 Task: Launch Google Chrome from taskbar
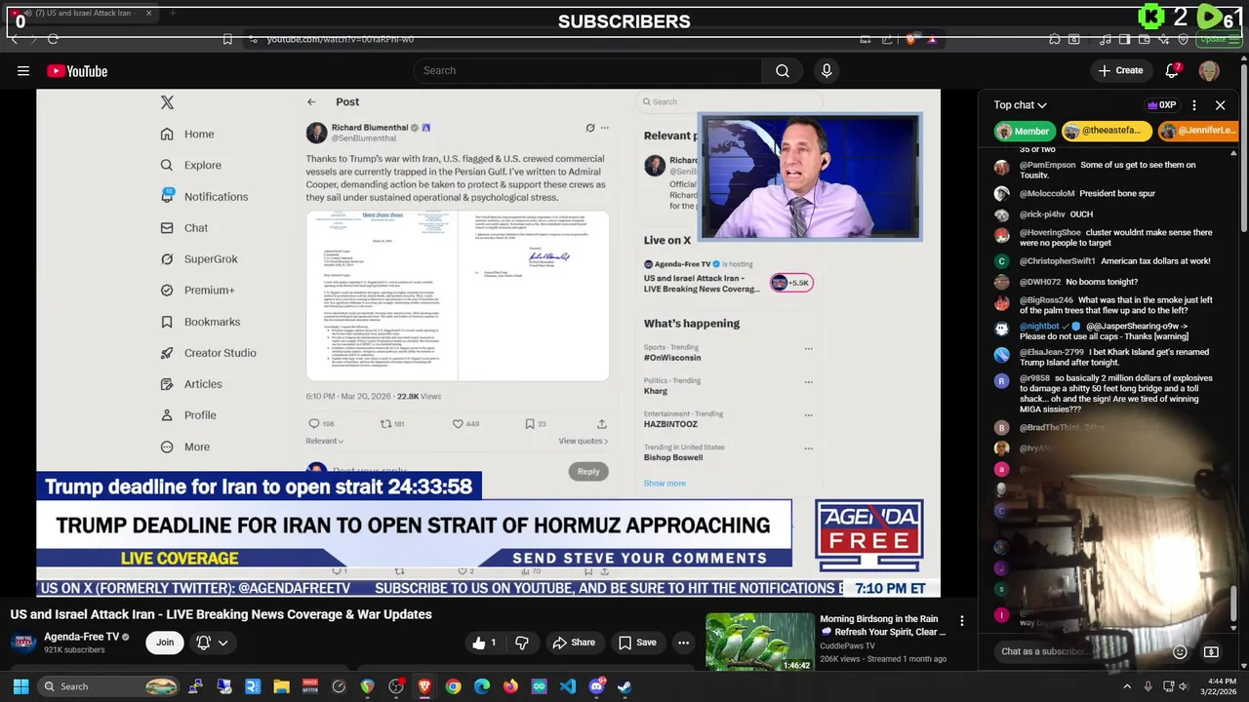click(x=453, y=686)
